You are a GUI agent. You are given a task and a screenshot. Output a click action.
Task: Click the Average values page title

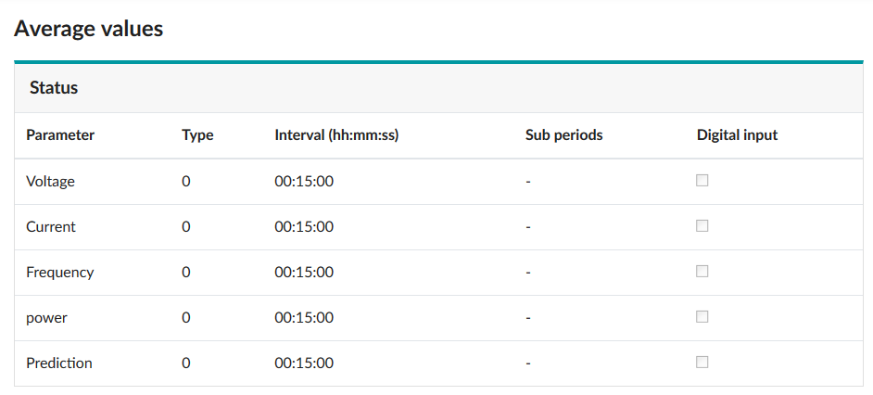point(89,29)
